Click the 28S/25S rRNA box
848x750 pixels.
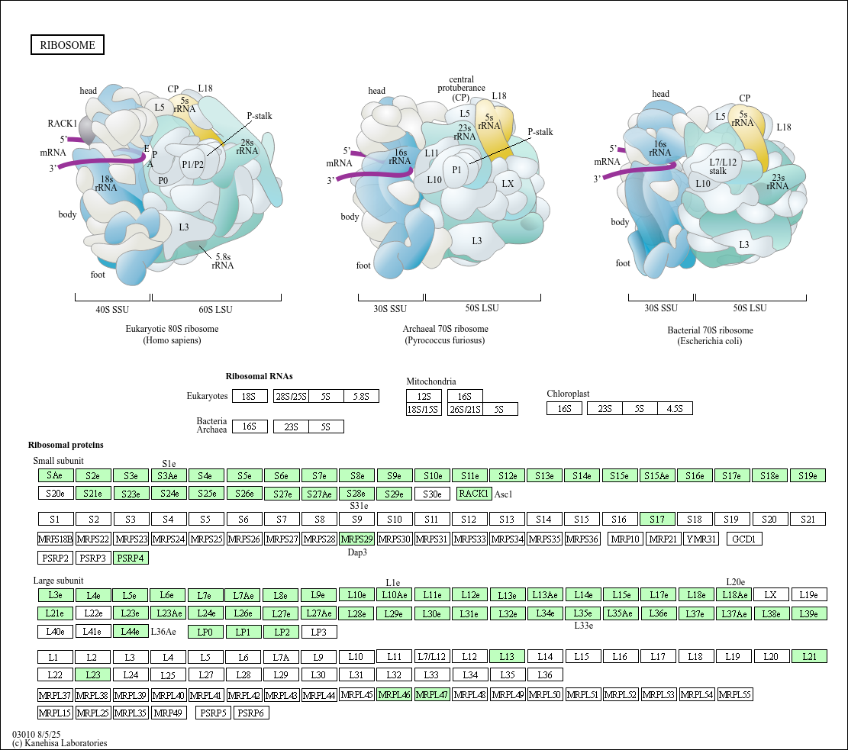click(291, 396)
